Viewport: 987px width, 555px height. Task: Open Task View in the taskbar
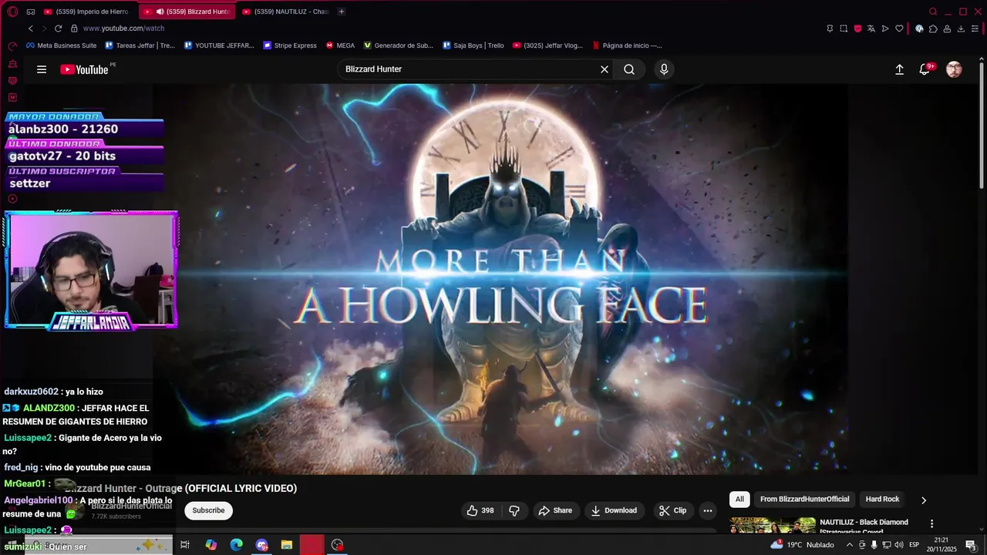[185, 545]
